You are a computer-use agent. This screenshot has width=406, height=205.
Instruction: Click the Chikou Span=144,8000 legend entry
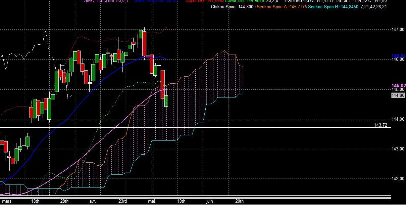coord(233,7)
